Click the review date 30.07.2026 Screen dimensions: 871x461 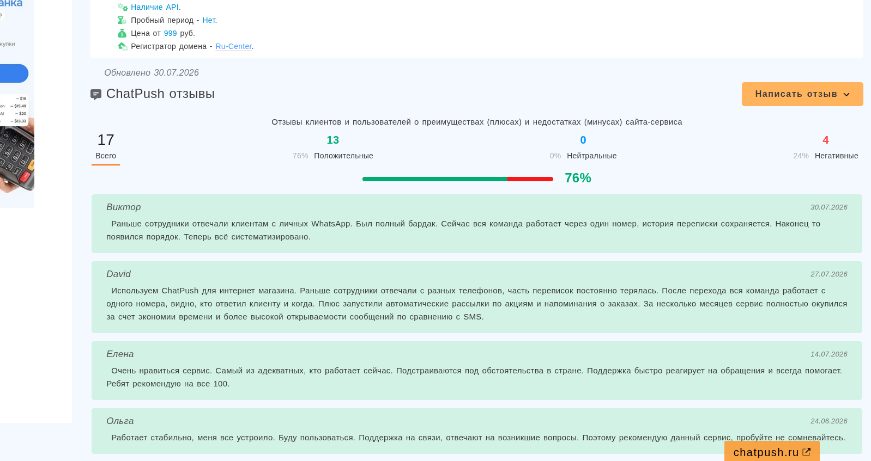(828, 207)
